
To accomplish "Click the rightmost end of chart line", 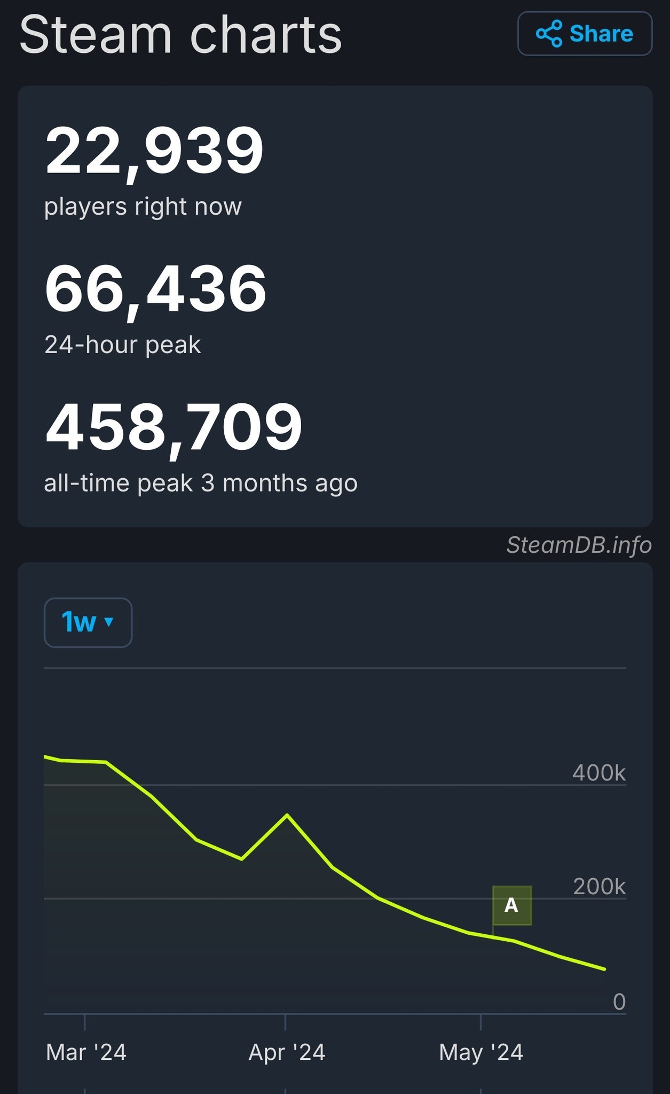I will [x=604, y=969].
